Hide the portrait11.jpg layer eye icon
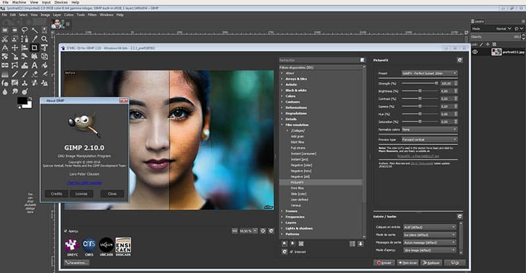The width and height of the screenshot is (526, 273). pos(475,52)
